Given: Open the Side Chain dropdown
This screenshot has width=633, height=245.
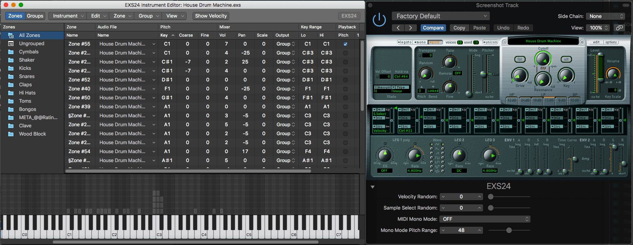Looking at the screenshot, I should (x=606, y=16).
